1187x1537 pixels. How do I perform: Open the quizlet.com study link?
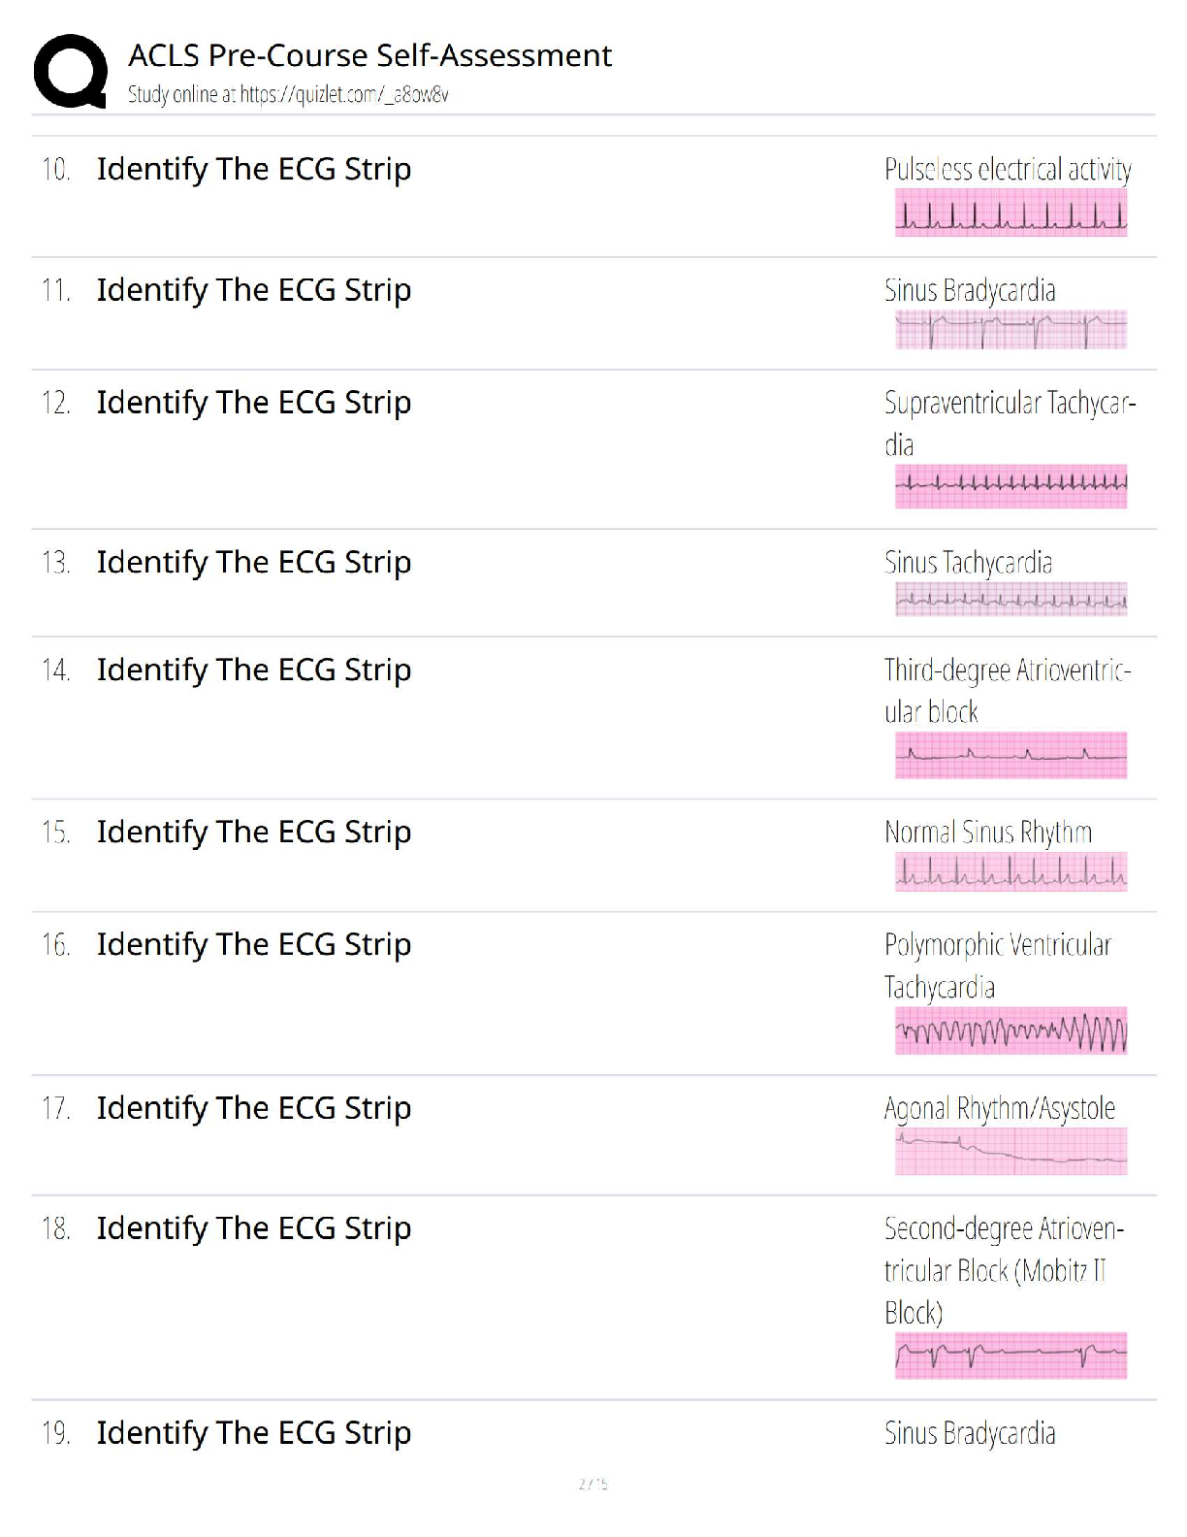pyautogui.click(x=287, y=95)
